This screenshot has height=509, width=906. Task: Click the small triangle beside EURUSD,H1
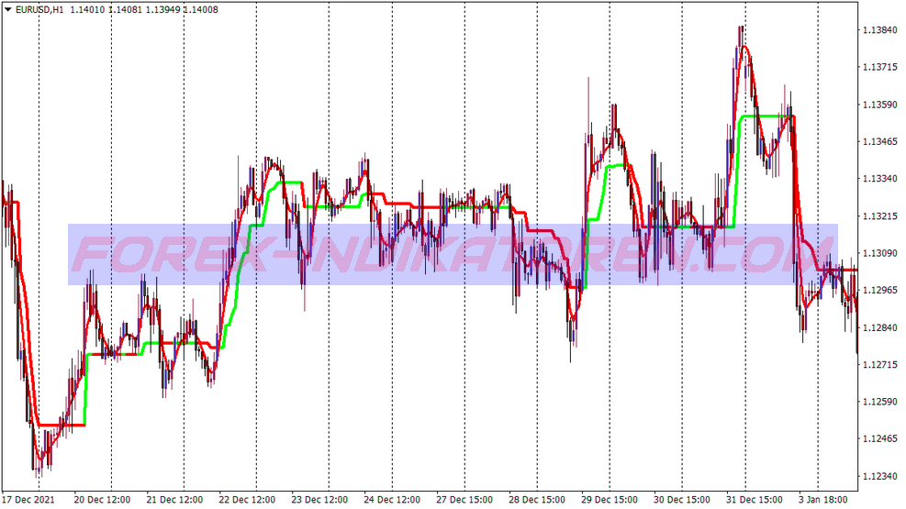pos(8,10)
